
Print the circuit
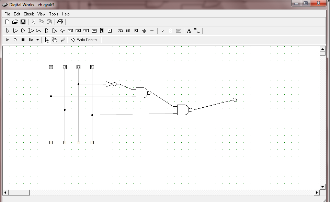60,22
